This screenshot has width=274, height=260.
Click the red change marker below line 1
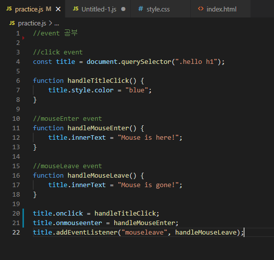pyautogui.click(x=23, y=38)
